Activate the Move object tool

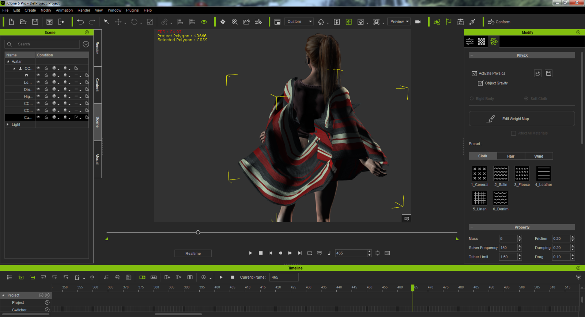118,22
